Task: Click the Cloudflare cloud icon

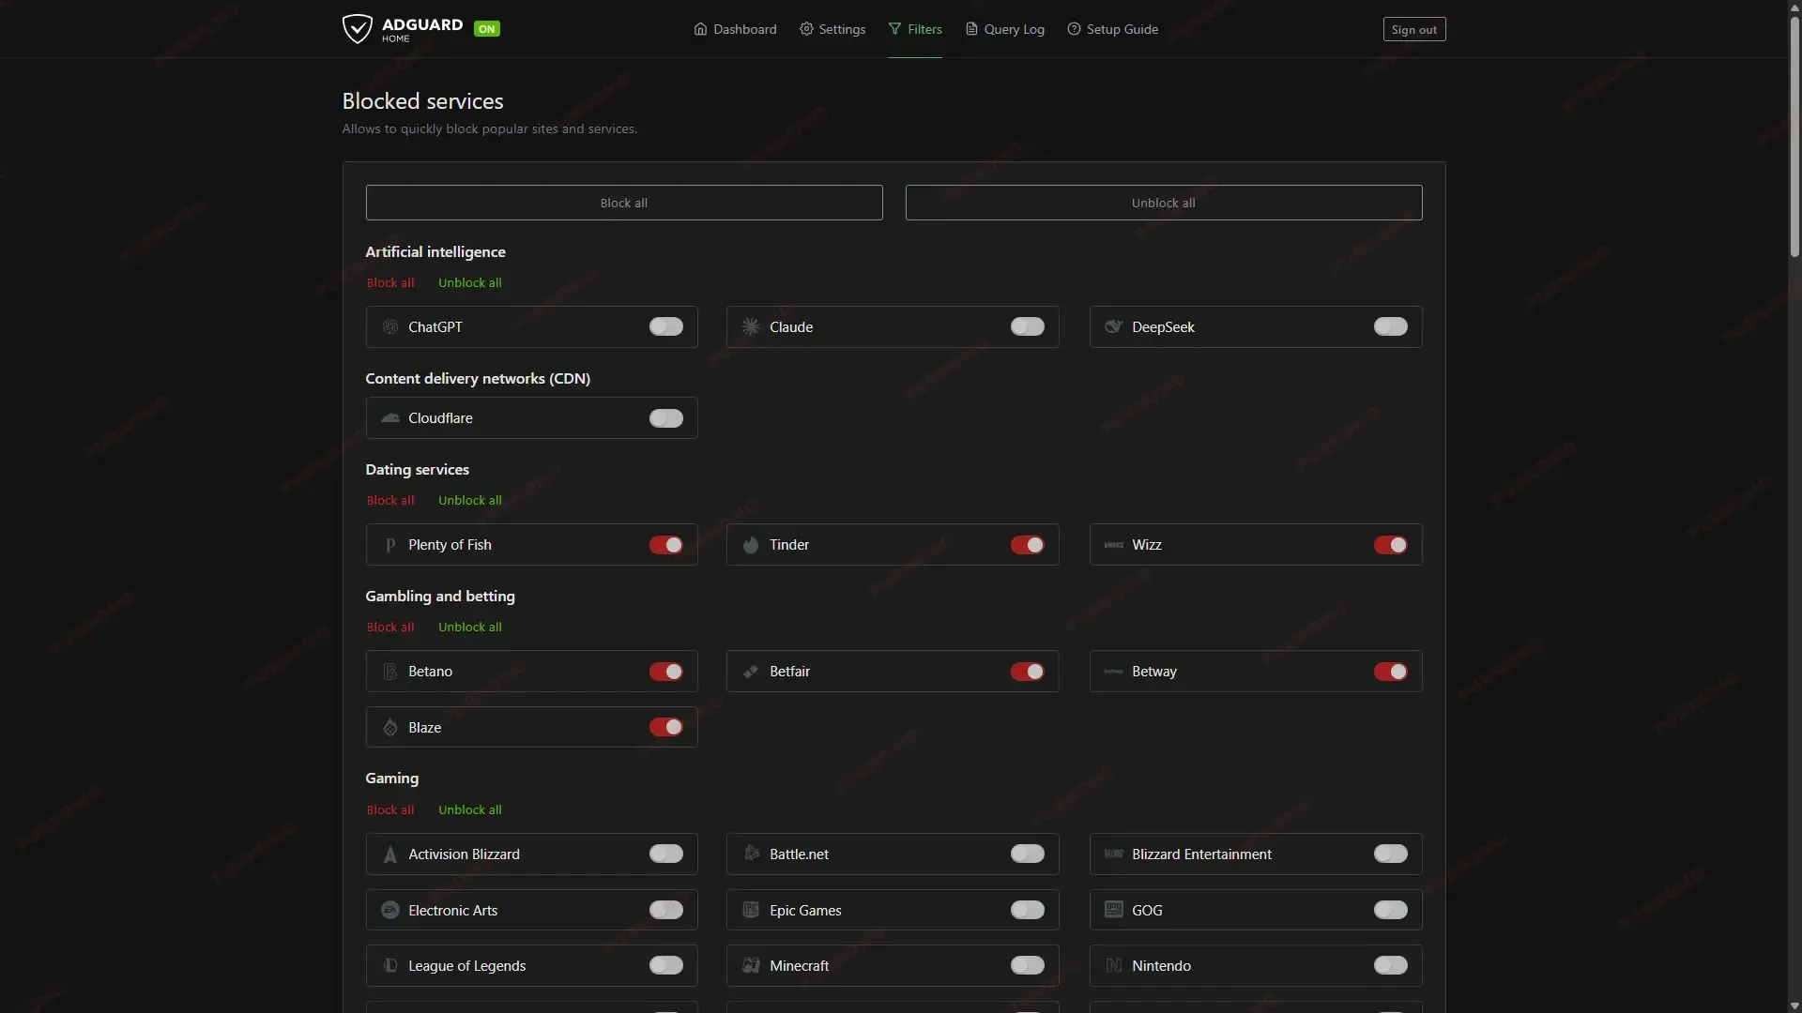Action: pos(390,417)
